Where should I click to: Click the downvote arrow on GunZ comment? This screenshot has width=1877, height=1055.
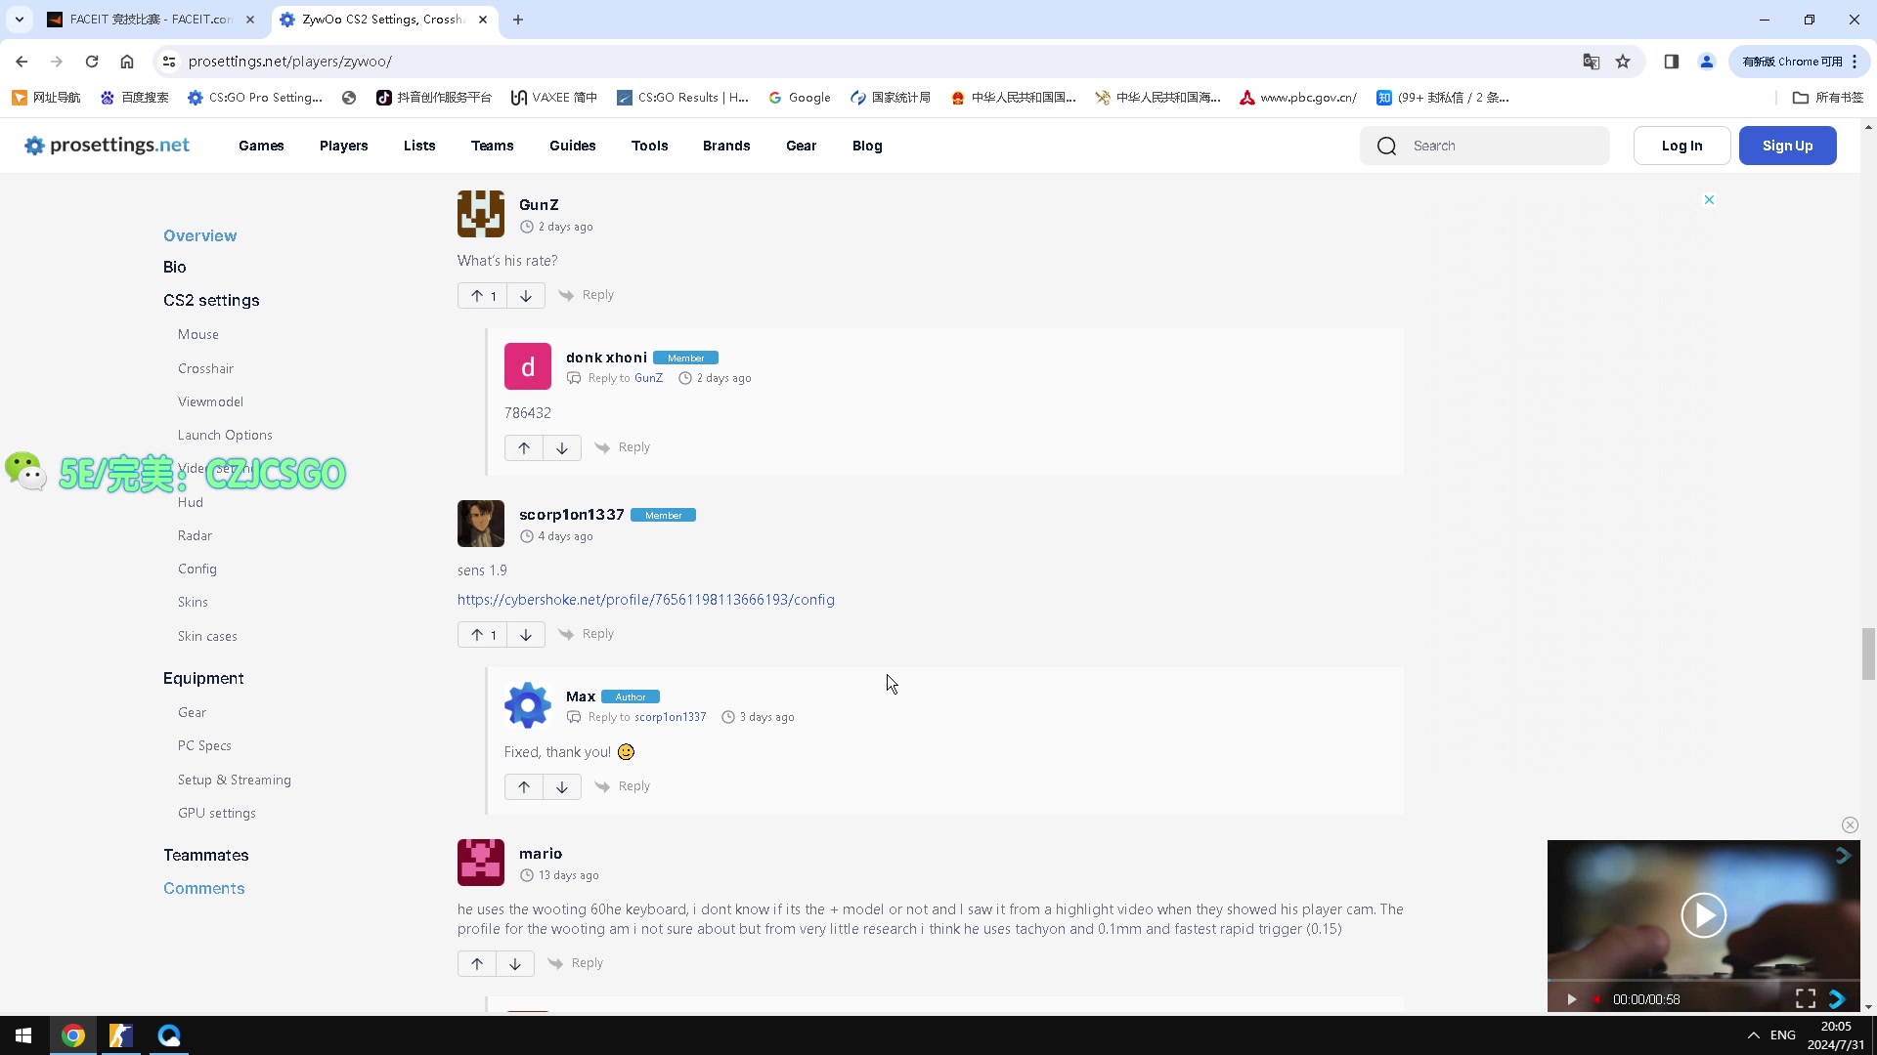coord(525,295)
